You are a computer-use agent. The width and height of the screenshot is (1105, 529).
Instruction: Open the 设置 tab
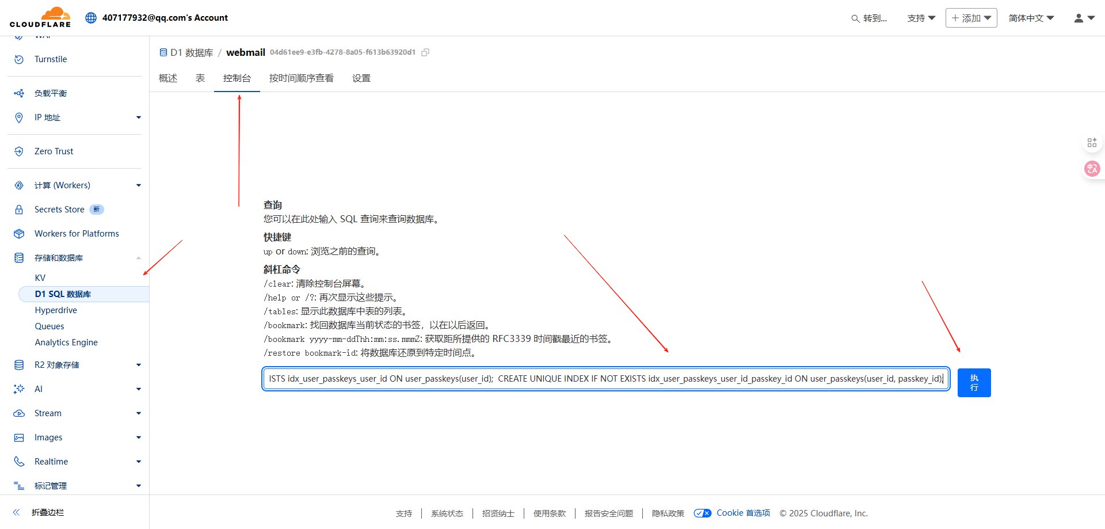tap(361, 78)
